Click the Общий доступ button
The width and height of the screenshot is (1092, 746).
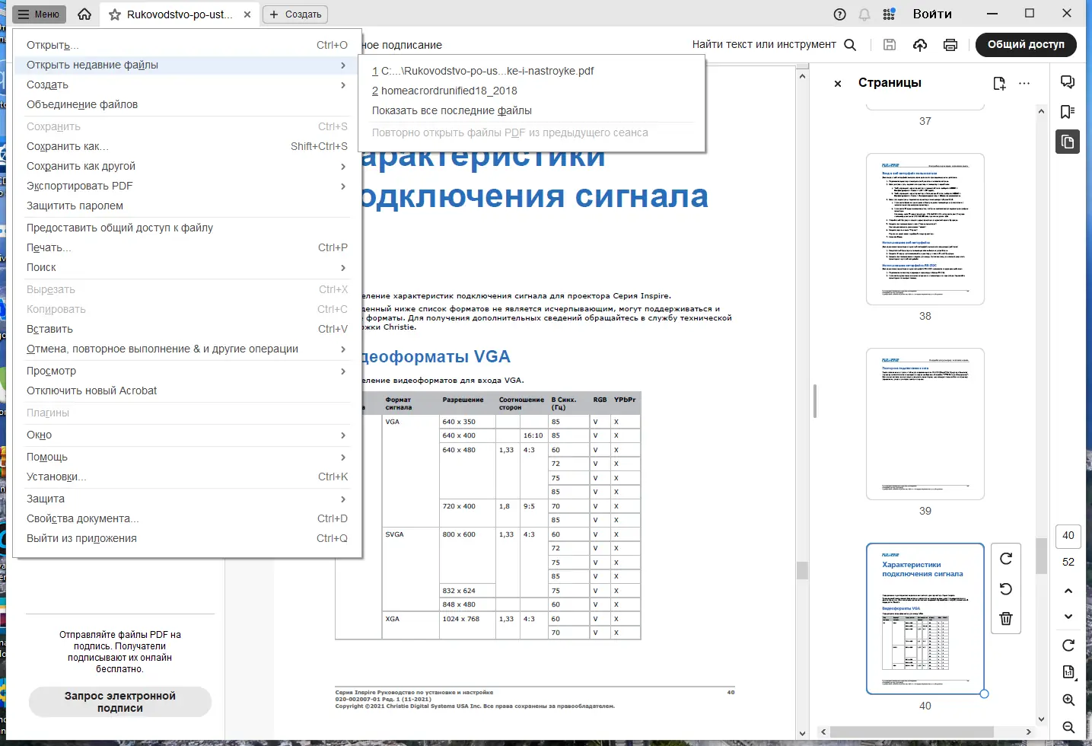(x=1026, y=45)
